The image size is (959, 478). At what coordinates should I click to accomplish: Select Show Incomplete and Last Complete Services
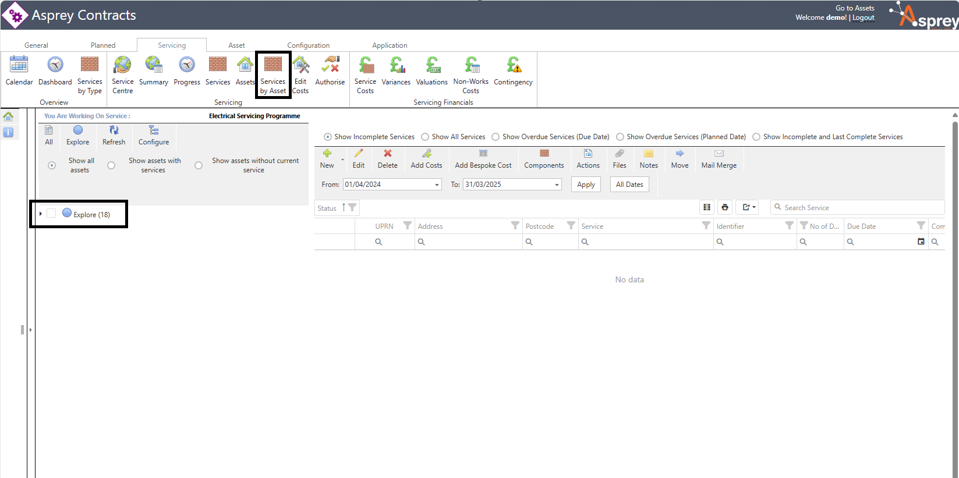756,137
